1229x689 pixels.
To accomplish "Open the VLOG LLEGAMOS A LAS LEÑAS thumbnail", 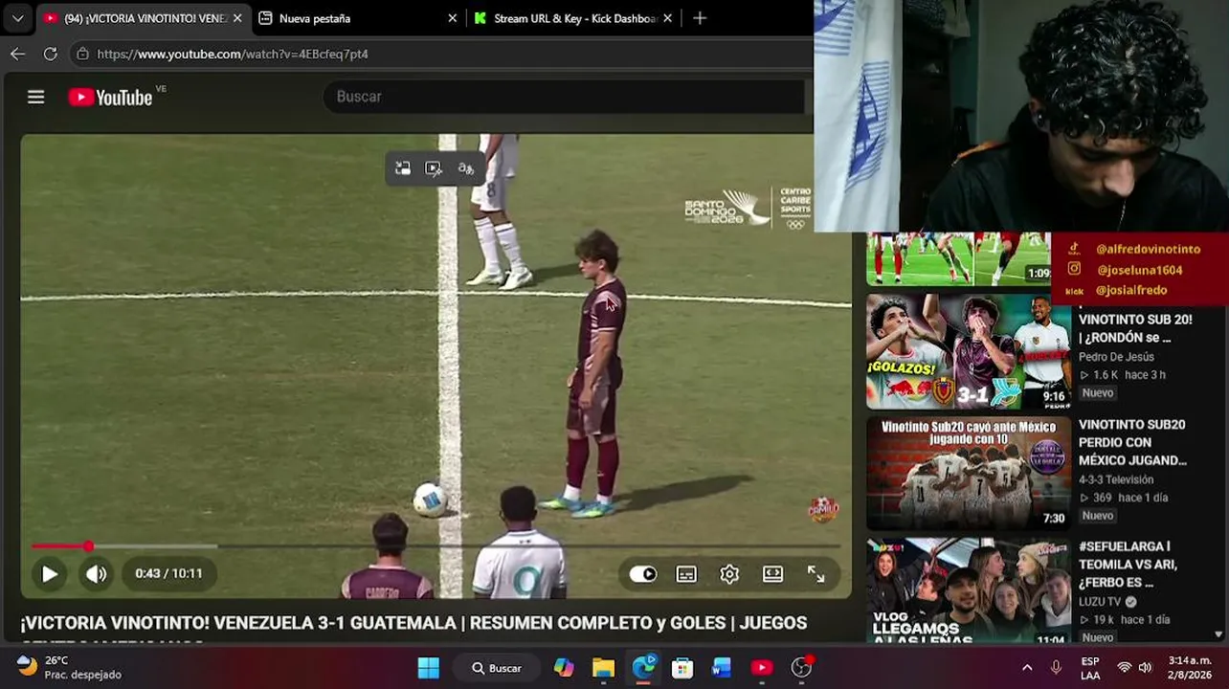I will pos(968,590).
